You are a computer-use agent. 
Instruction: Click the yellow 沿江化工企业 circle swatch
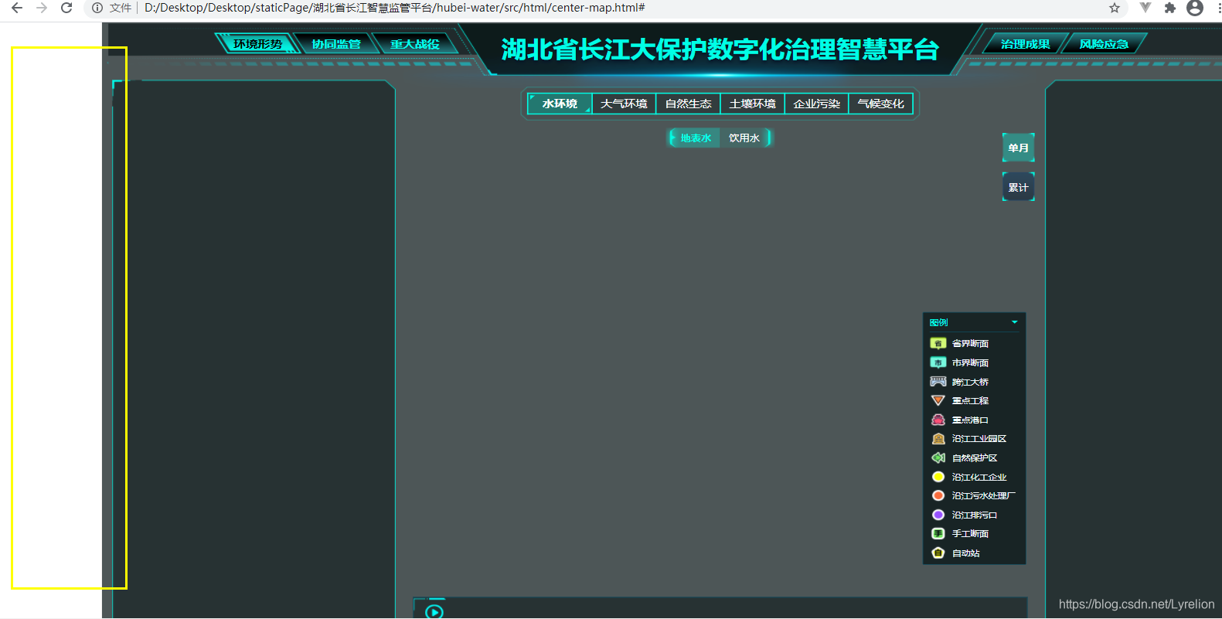(938, 477)
